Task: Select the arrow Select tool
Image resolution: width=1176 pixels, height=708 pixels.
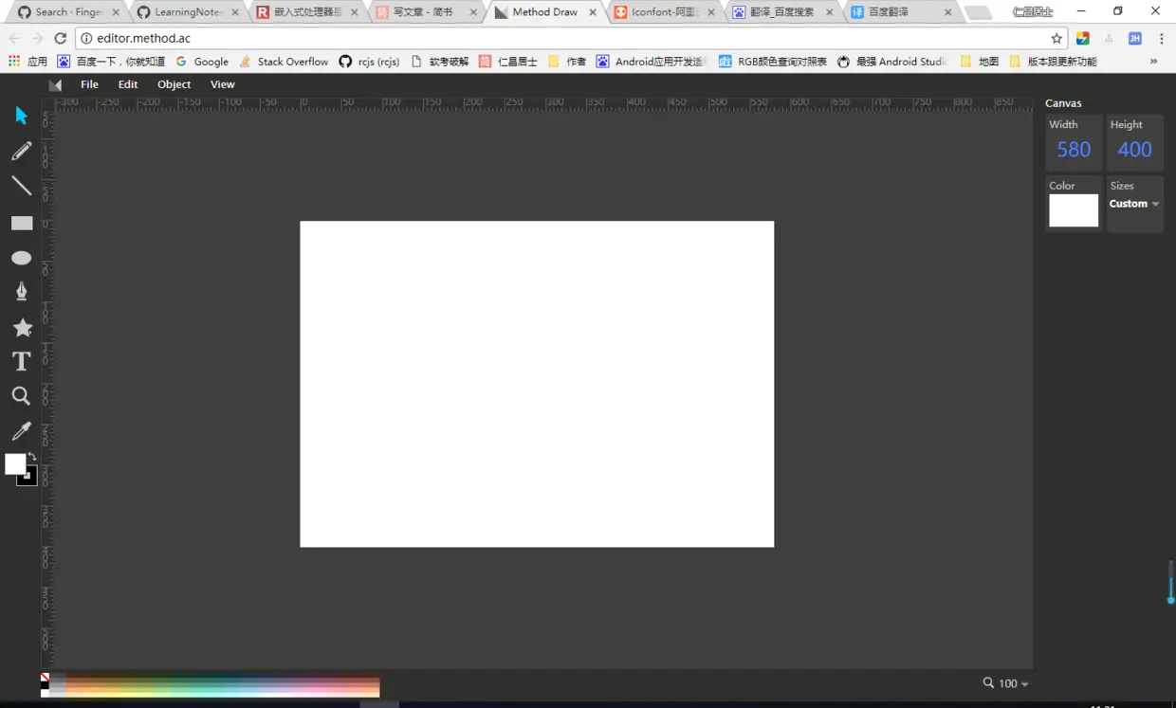Action: pyautogui.click(x=21, y=116)
